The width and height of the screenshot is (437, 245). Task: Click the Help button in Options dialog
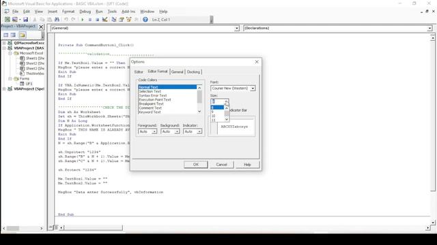click(247, 165)
